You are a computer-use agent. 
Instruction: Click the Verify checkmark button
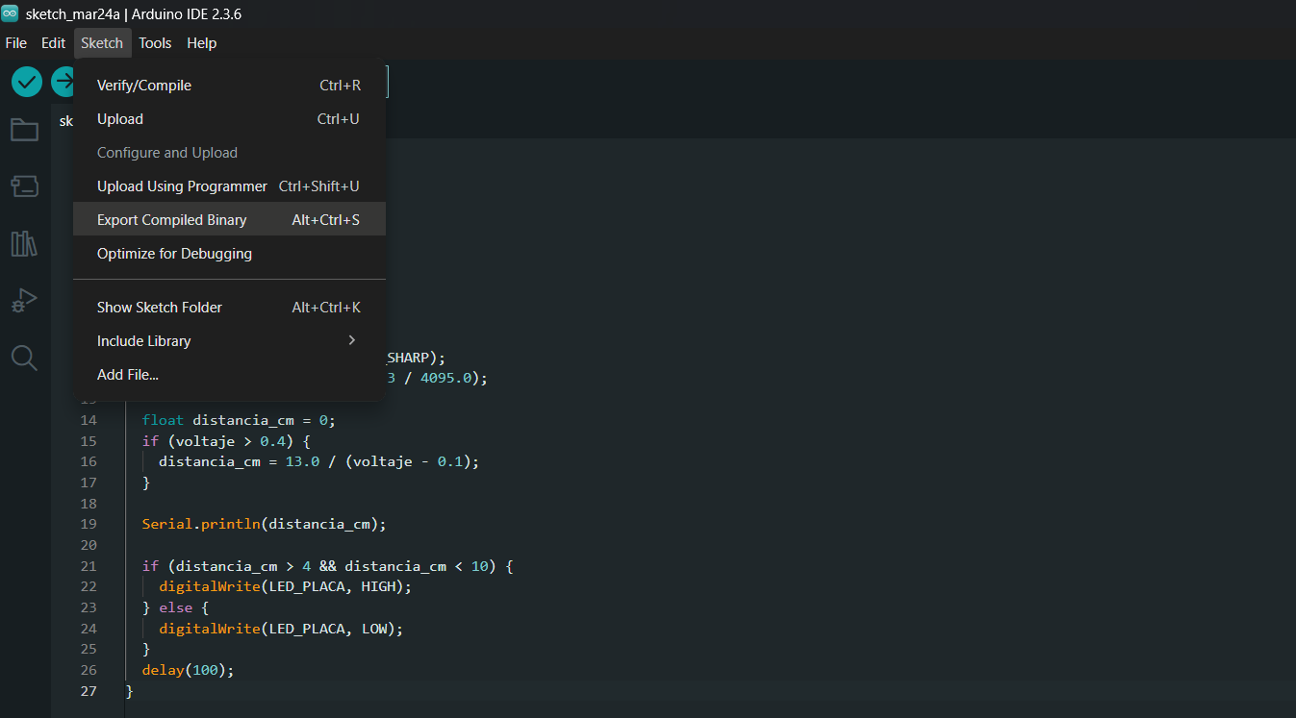tap(26, 82)
